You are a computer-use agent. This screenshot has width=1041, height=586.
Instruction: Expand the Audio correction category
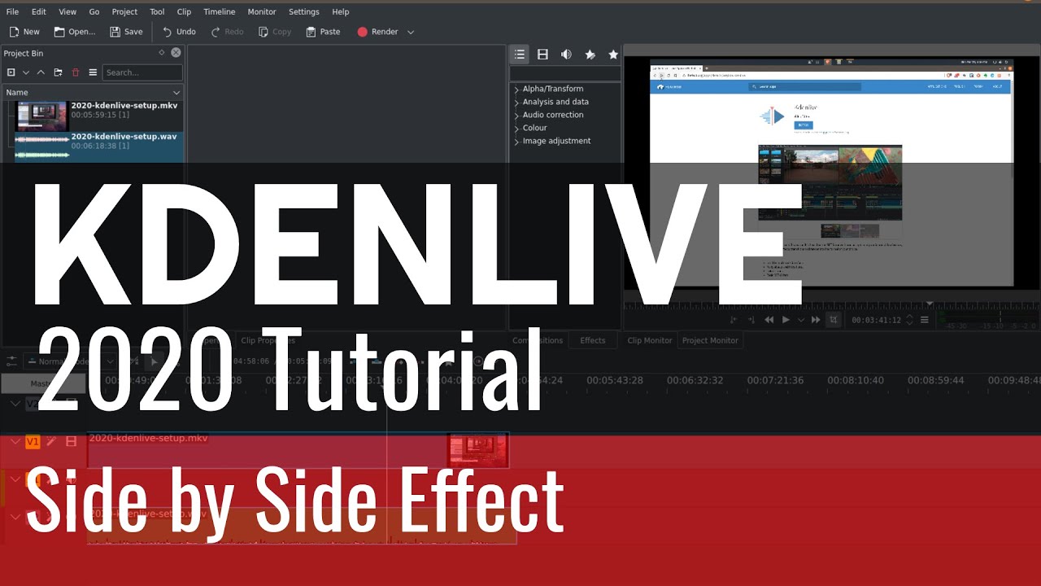pyautogui.click(x=516, y=116)
